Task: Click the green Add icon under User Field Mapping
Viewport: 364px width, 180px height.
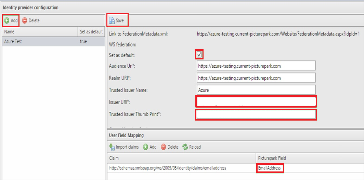Action: (x=145, y=147)
